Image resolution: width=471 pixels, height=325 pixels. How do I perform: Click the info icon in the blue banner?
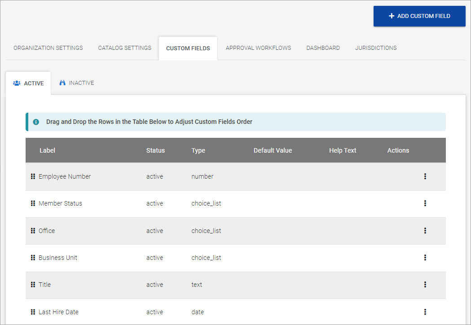coord(36,122)
